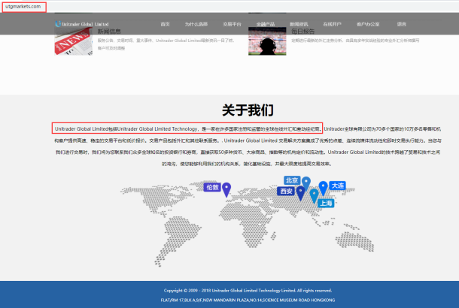Image resolution: width=459 pixels, height=308 pixels.
Task: Click the footer copyright line 2009 - 2018
Action: click(x=248, y=291)
